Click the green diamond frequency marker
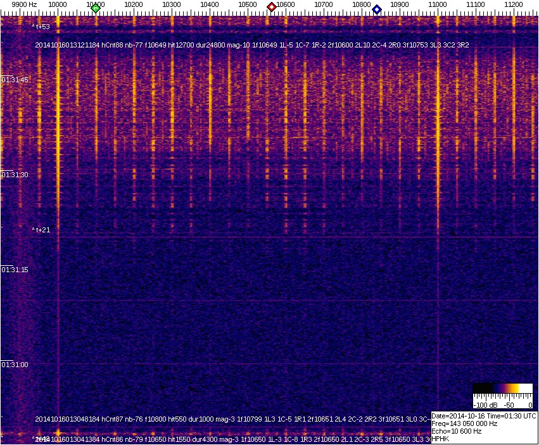 point(96,8)
